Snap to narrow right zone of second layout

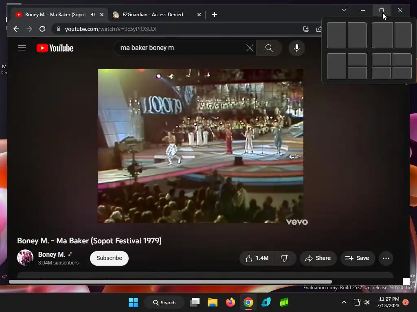point(403,35)
